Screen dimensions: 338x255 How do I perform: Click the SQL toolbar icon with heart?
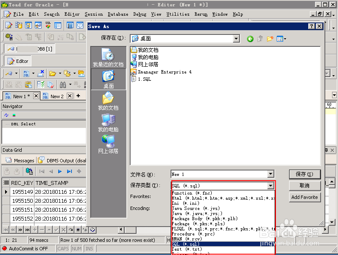(48, 25)
